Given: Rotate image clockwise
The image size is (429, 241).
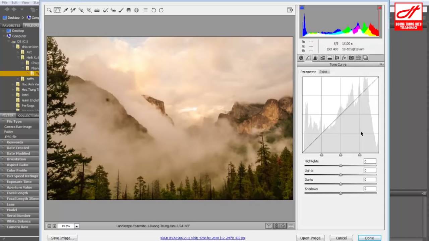Looking at the screenshot, I should [x=161, y=10].
